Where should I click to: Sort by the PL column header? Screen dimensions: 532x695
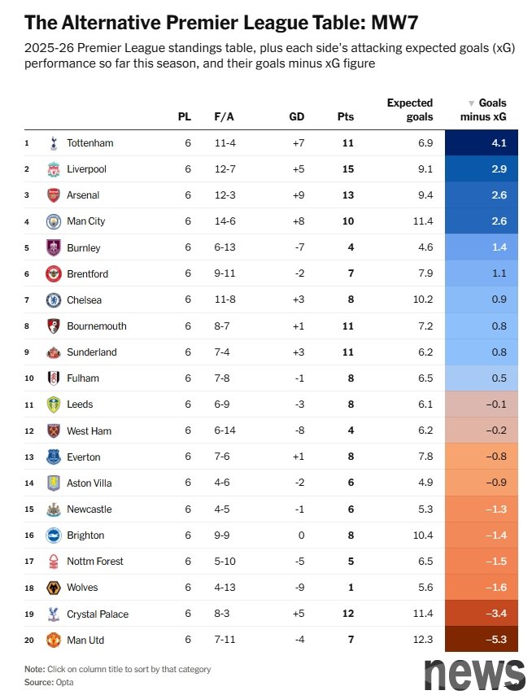185,116
